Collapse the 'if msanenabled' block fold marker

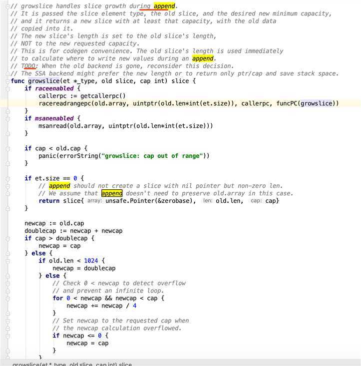click(x=7, y=118)
